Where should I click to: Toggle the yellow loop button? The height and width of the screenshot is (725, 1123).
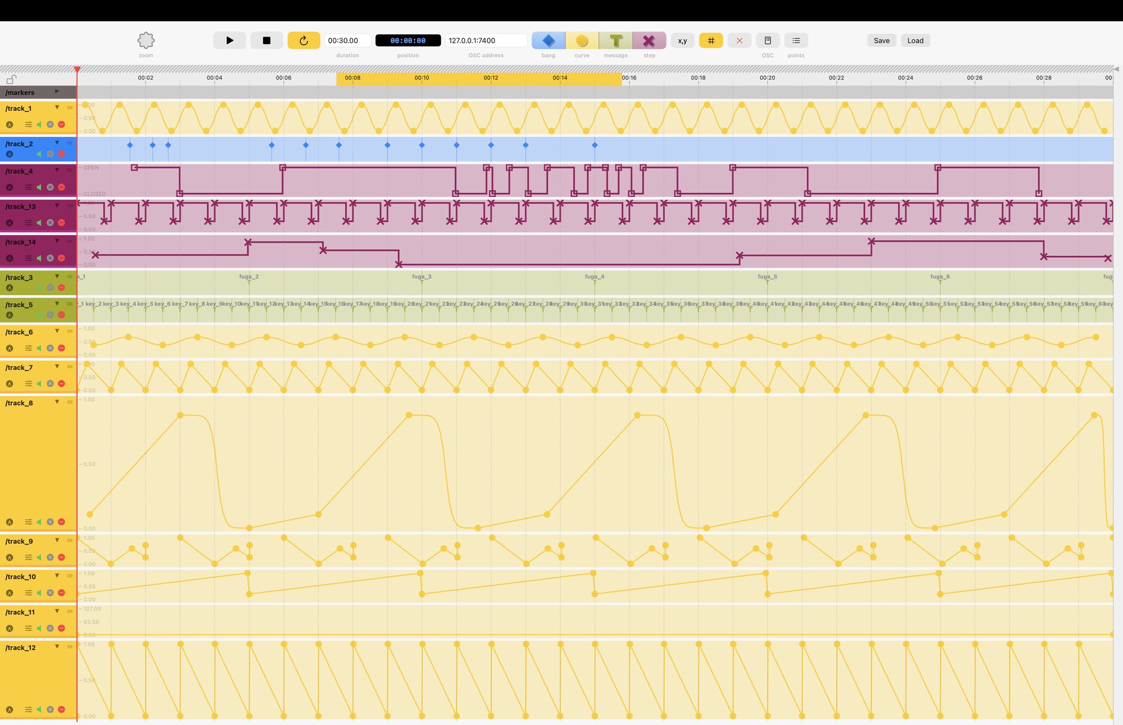[x=304, y=40]
